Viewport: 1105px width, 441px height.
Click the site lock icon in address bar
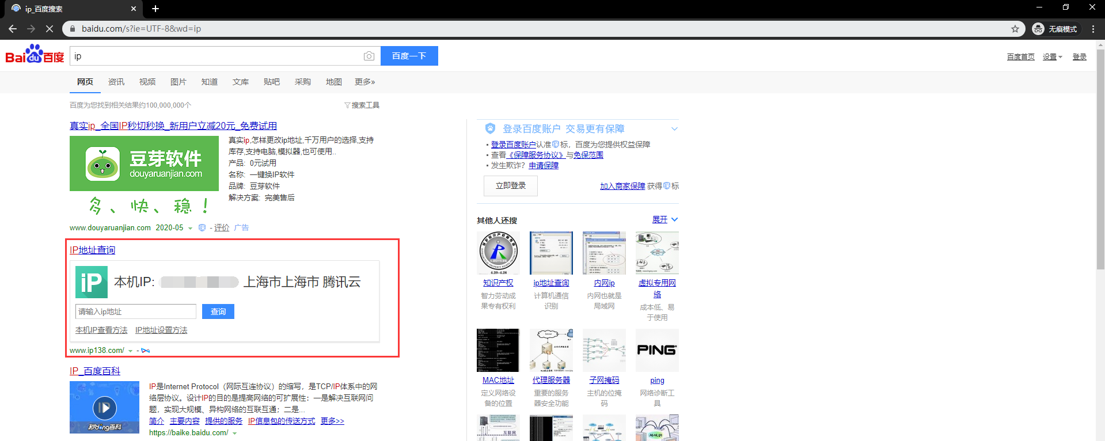[x=73, y=29]
